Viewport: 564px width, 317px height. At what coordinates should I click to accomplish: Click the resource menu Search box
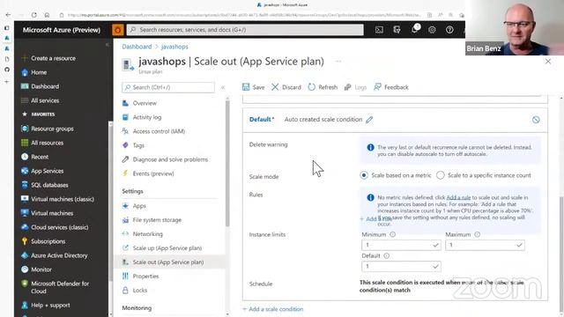pyautogui.click(x=168, y=87)
